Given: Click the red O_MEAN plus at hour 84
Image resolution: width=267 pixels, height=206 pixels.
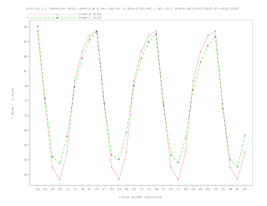Looking at the screenshot, I should 245,152.
